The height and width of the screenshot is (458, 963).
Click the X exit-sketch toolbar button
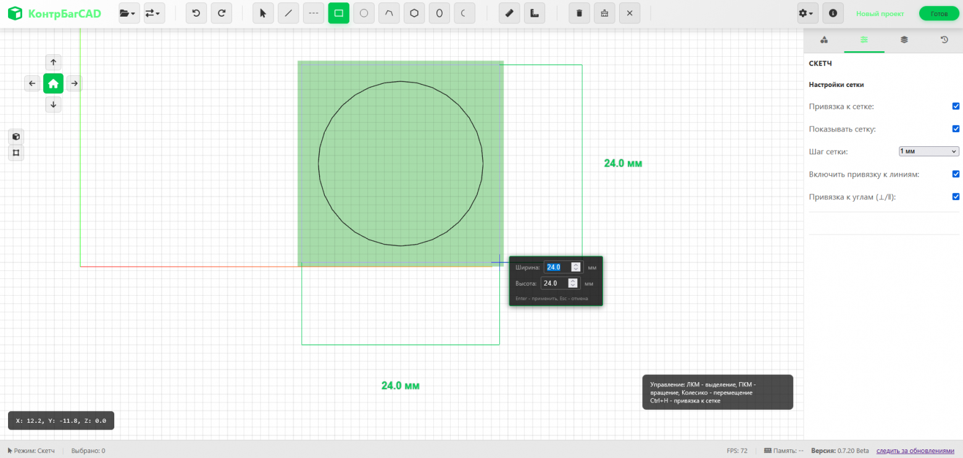tap(629, 13)
